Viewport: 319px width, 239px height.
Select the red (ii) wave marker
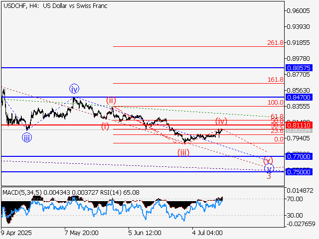111,101
